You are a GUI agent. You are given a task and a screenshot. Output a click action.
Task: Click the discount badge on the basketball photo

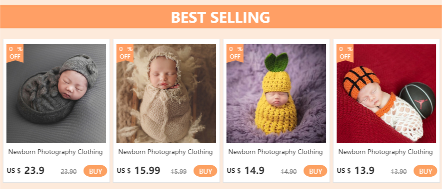pyautogui.click(x=345, y=52)
